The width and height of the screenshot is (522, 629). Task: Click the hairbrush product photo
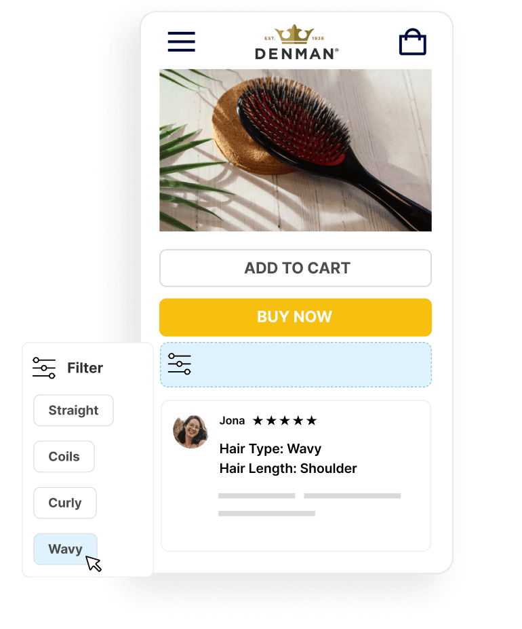296,151
